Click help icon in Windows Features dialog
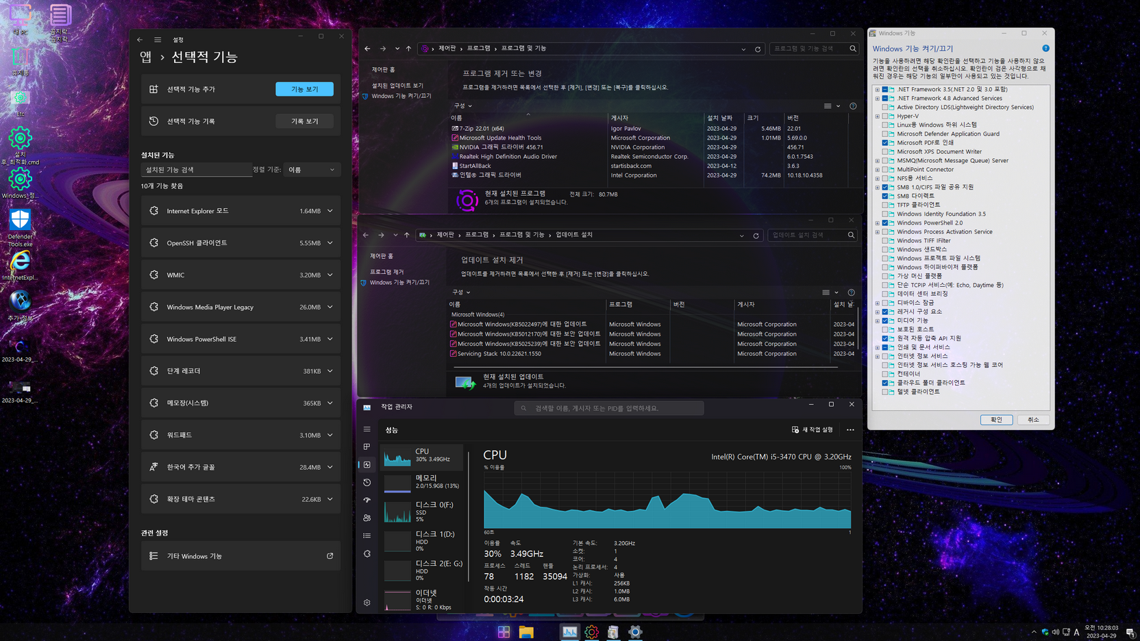Viewport: 1140px width, 641px height. [x=1045, y=49]
